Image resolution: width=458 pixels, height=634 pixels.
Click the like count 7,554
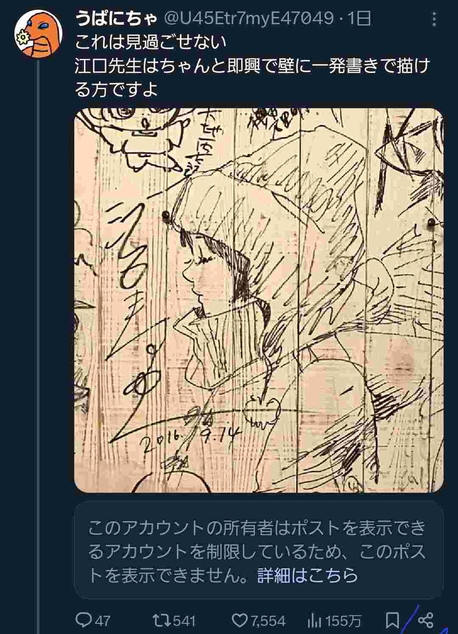click(268, 621)
